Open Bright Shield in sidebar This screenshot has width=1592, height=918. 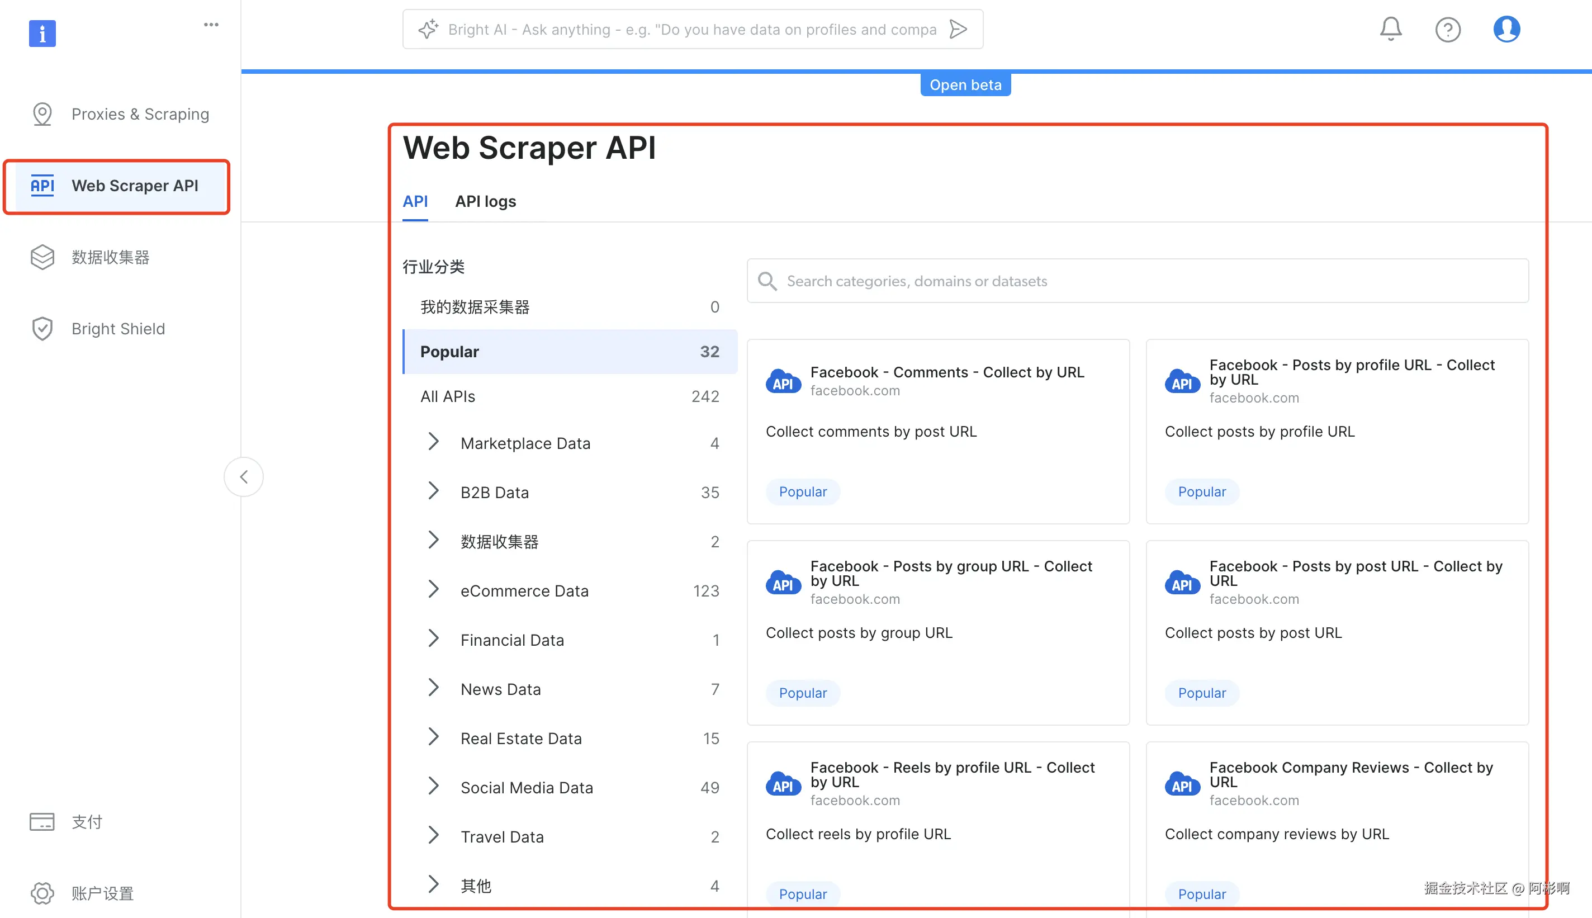click(118, 329)
